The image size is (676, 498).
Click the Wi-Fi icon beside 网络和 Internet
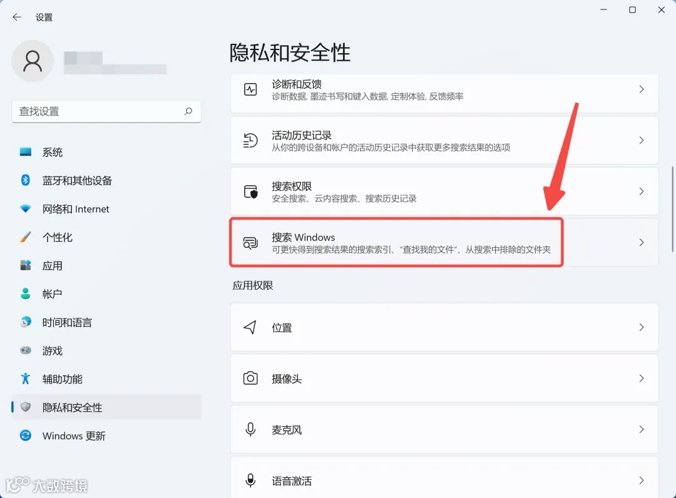coord(26,208)
